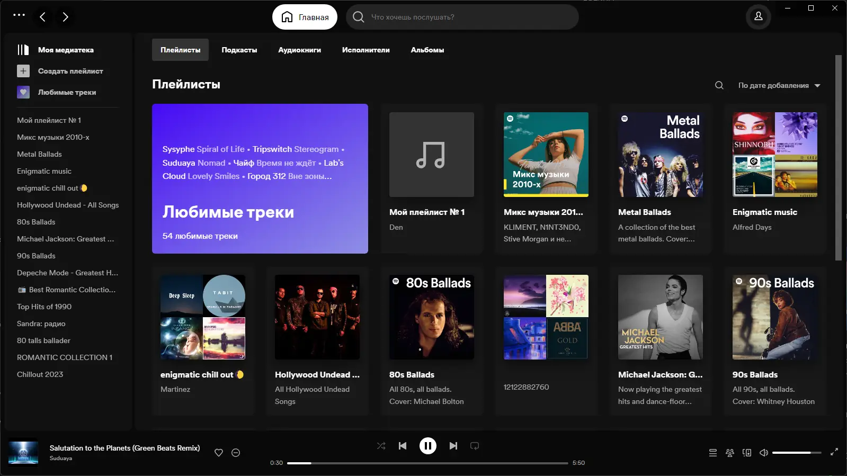The width and height of the screenshot is (847, 476).
Task: Go to Главная home page
Action: pos(305,17)
